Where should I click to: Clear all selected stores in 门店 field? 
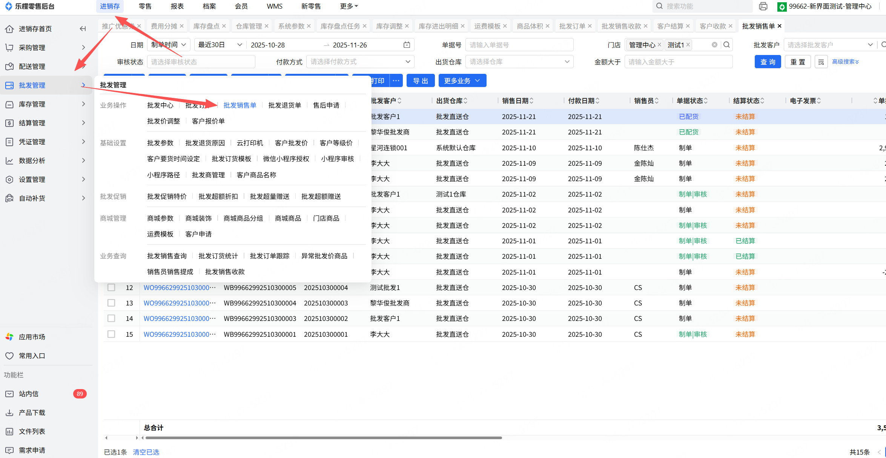pyautogui.click(x=714, y=45)
